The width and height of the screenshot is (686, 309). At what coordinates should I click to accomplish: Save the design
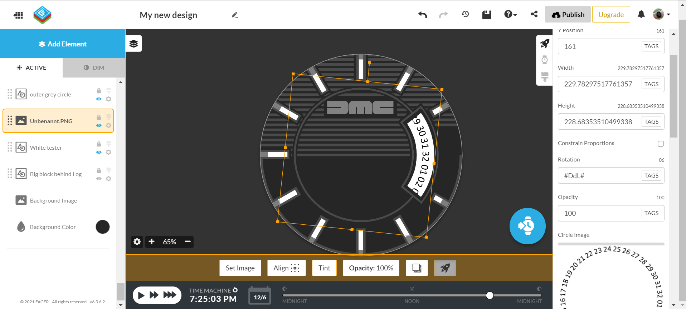[x=487, y=15]
